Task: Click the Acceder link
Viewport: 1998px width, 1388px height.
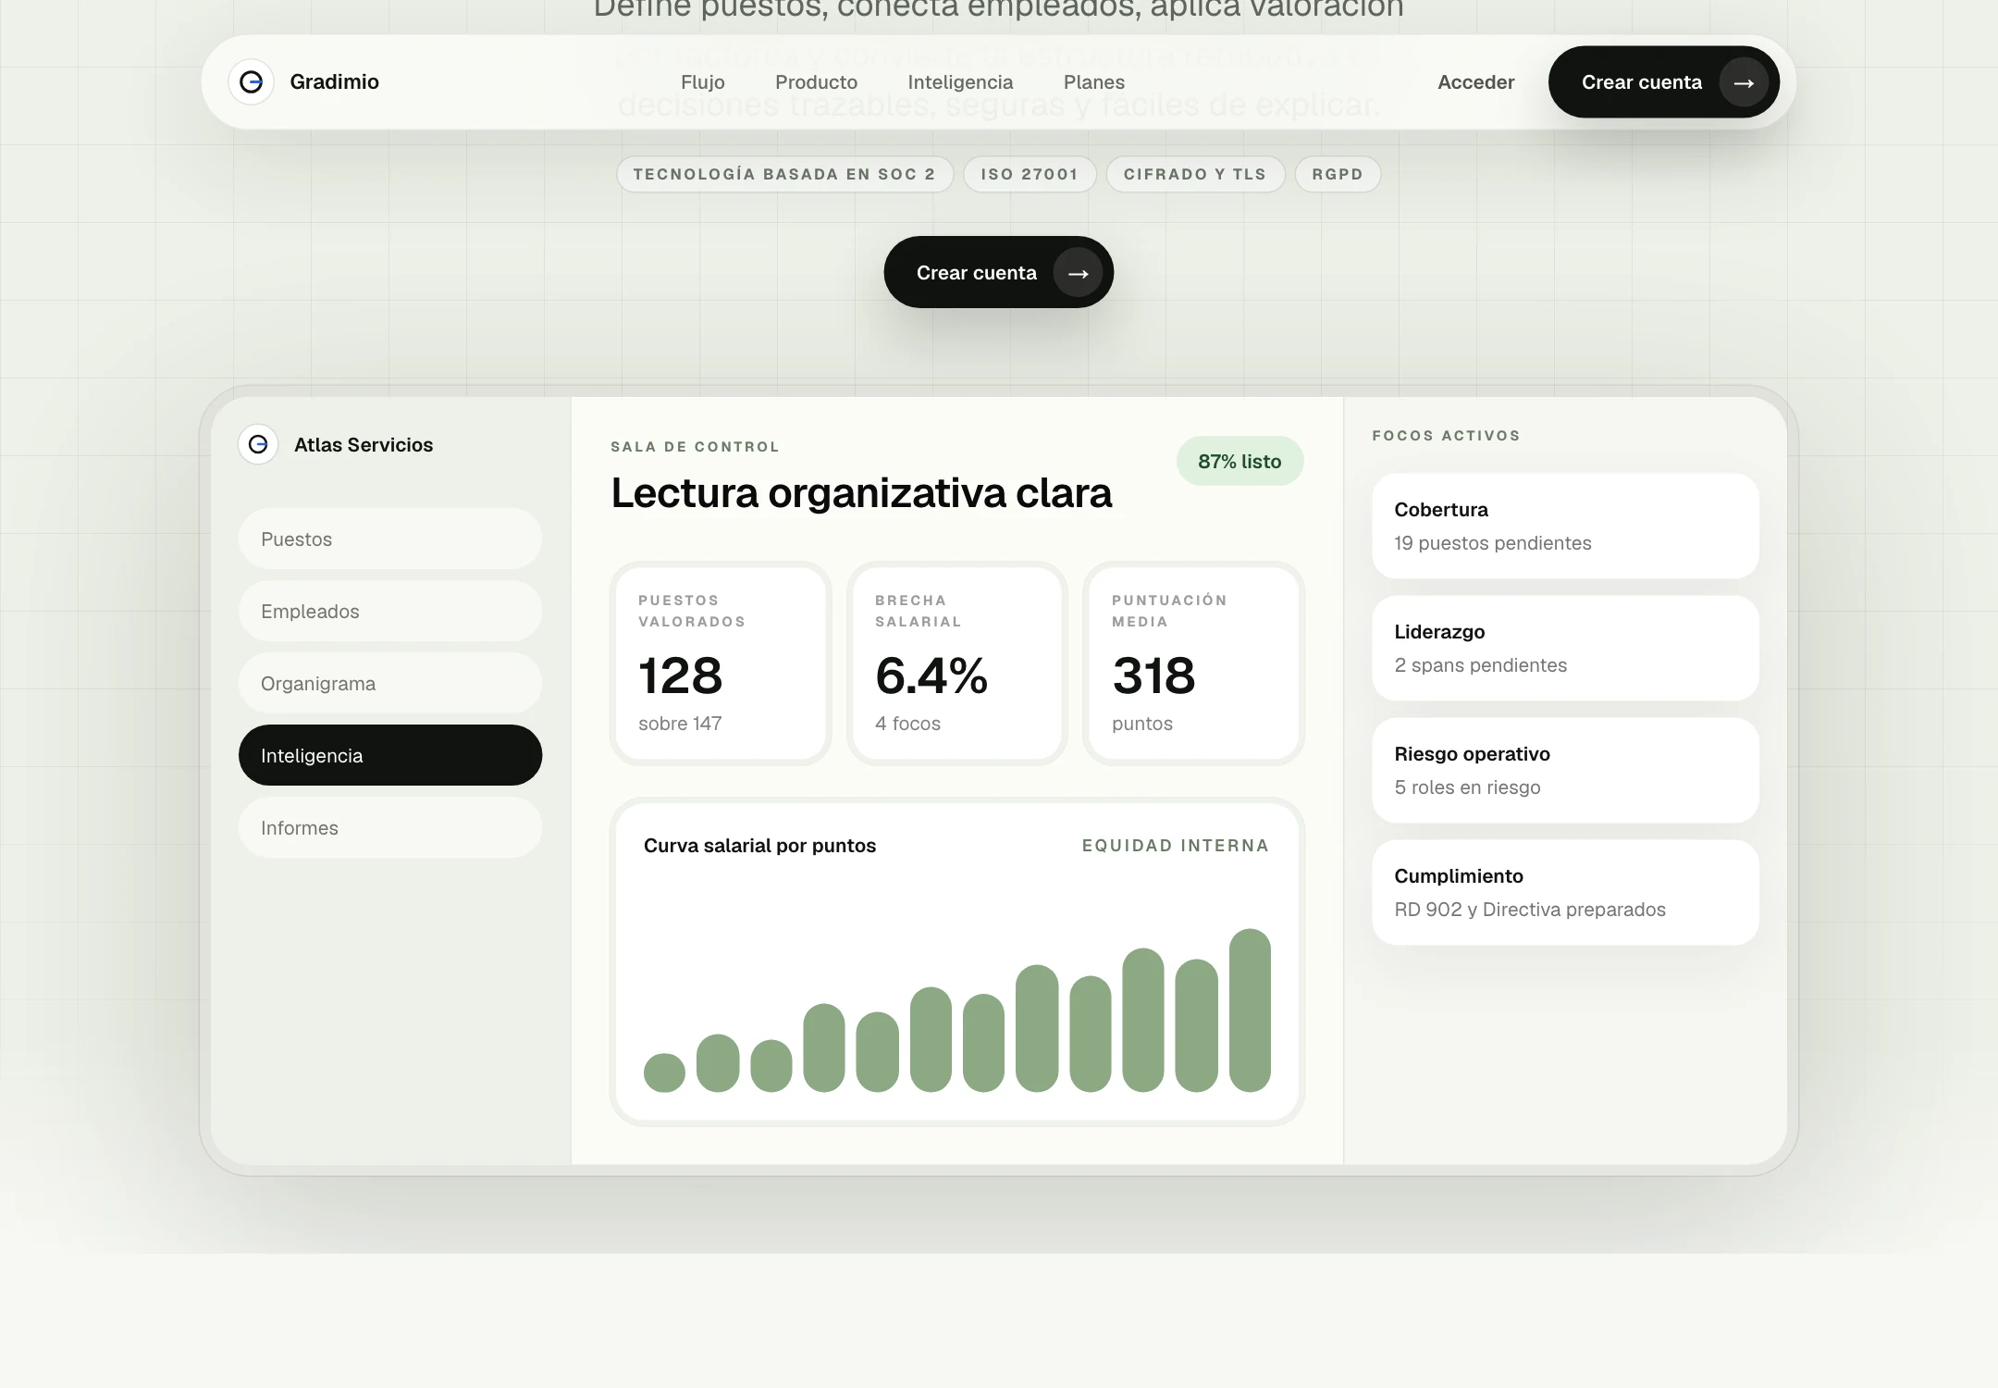Action: point(1476,82)
